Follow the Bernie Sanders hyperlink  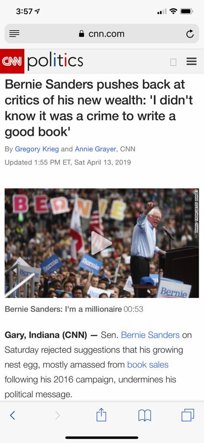150,335
